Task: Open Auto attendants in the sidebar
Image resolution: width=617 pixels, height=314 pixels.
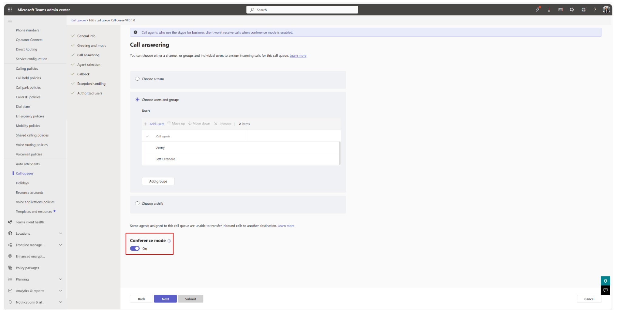Action: click(28, 164)
